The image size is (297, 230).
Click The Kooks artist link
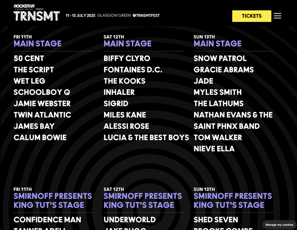click(x=124, y=81)
